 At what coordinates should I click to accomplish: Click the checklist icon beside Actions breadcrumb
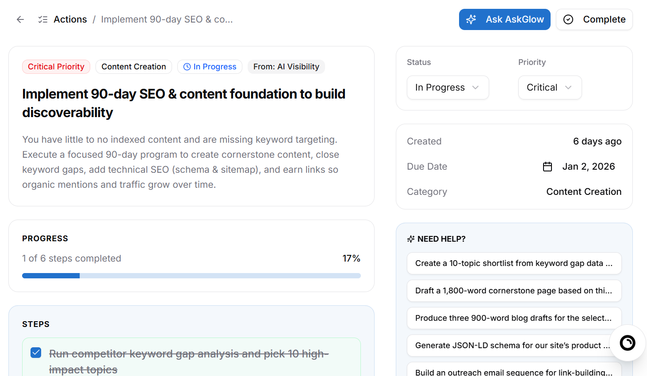[42, 19]
